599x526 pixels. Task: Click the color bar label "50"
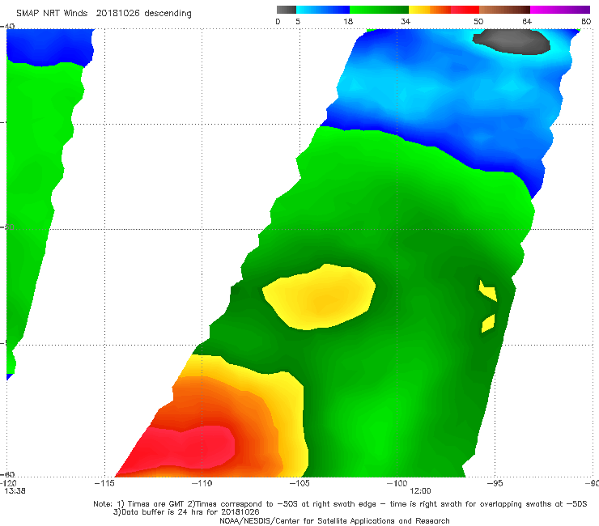[478, 22]
